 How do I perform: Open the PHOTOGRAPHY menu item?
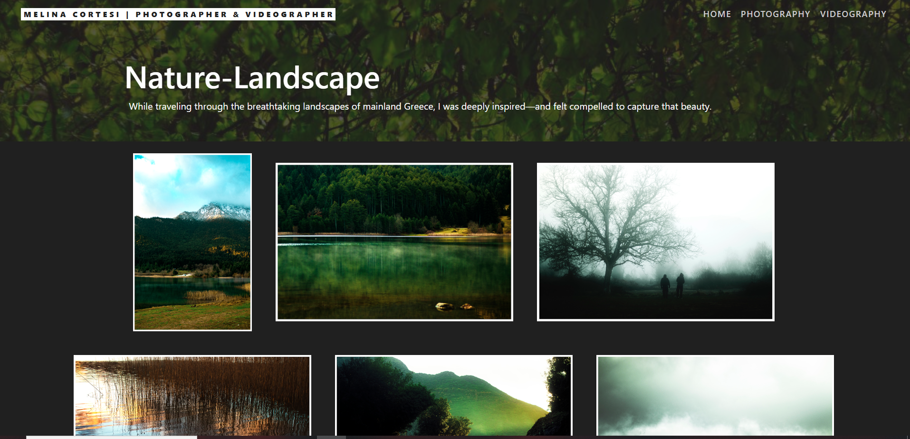click(x=775, y=14)
